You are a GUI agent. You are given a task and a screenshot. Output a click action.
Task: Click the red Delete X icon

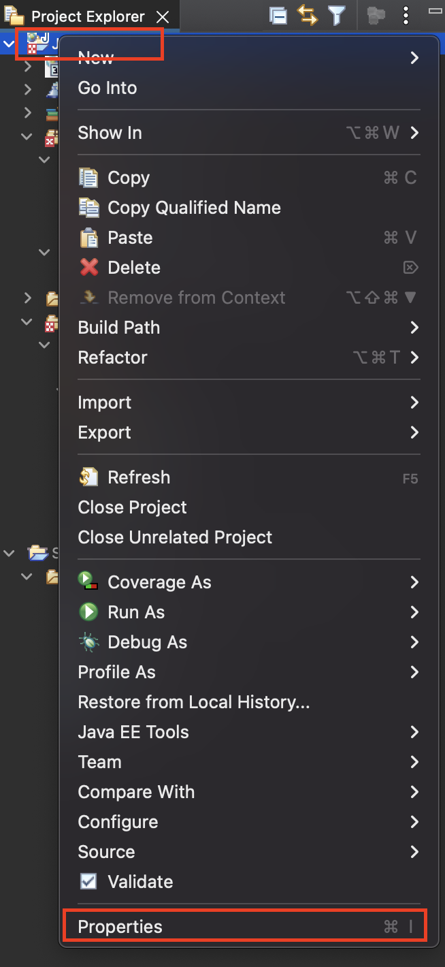tap(89, 268)
